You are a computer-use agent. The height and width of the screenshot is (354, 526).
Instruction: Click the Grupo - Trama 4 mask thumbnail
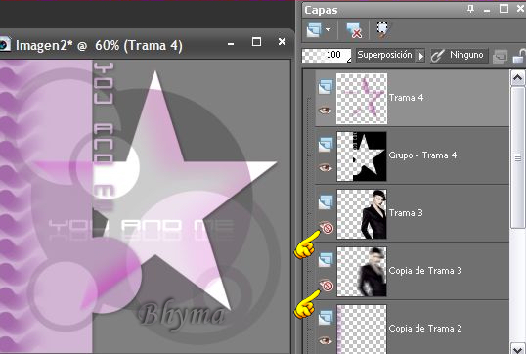pyautogui.click(x=362, y=156)
